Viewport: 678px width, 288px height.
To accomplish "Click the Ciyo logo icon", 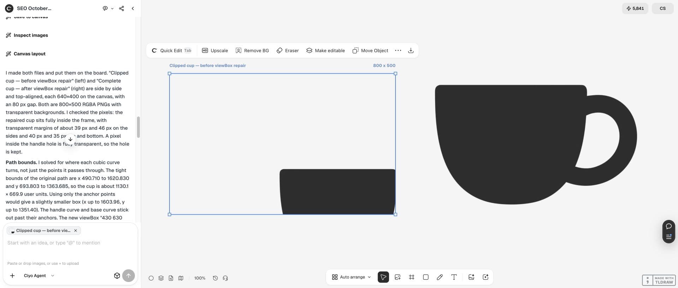I will 9,8.
